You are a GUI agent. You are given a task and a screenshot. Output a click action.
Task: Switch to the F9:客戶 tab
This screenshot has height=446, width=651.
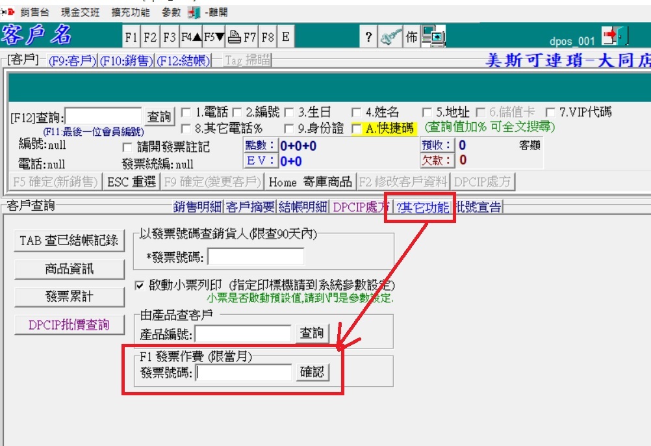(x=72, y=61)
